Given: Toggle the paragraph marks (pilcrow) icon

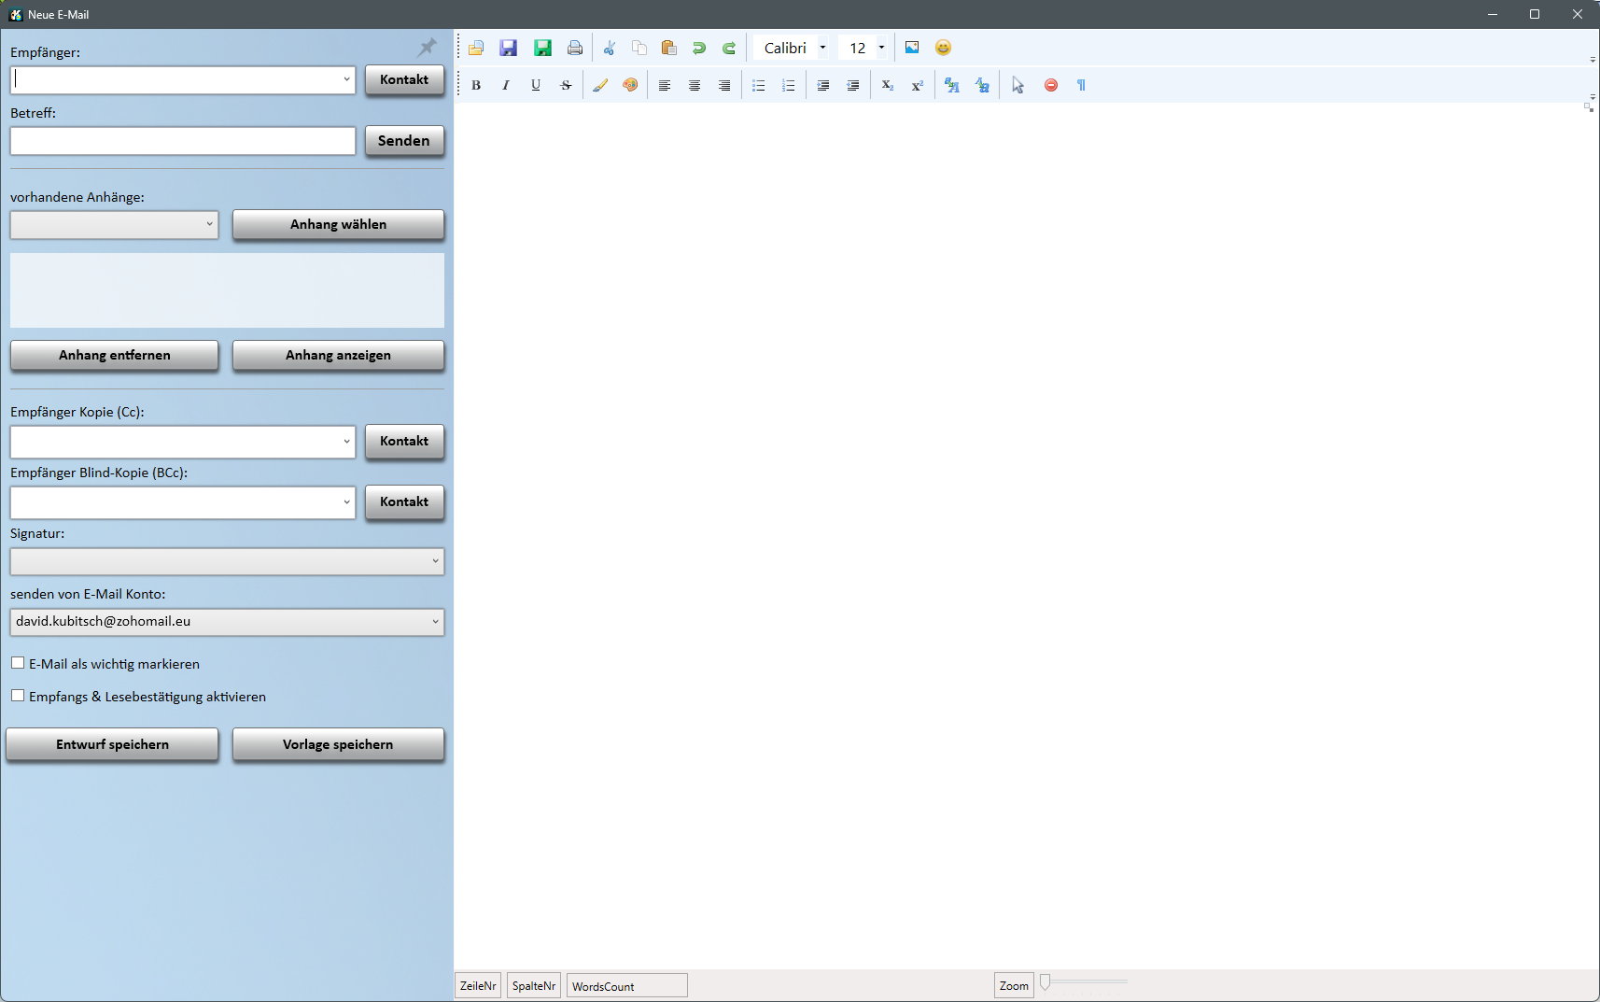Looking at the screenshot, I should 1081,86.
